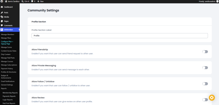Click the WordPress logo icon
Image resolution: width=219 pixels, height=105 pixels.
[2, 1]
